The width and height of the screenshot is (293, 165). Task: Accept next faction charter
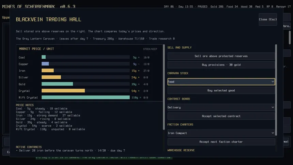tap(221, 141)
